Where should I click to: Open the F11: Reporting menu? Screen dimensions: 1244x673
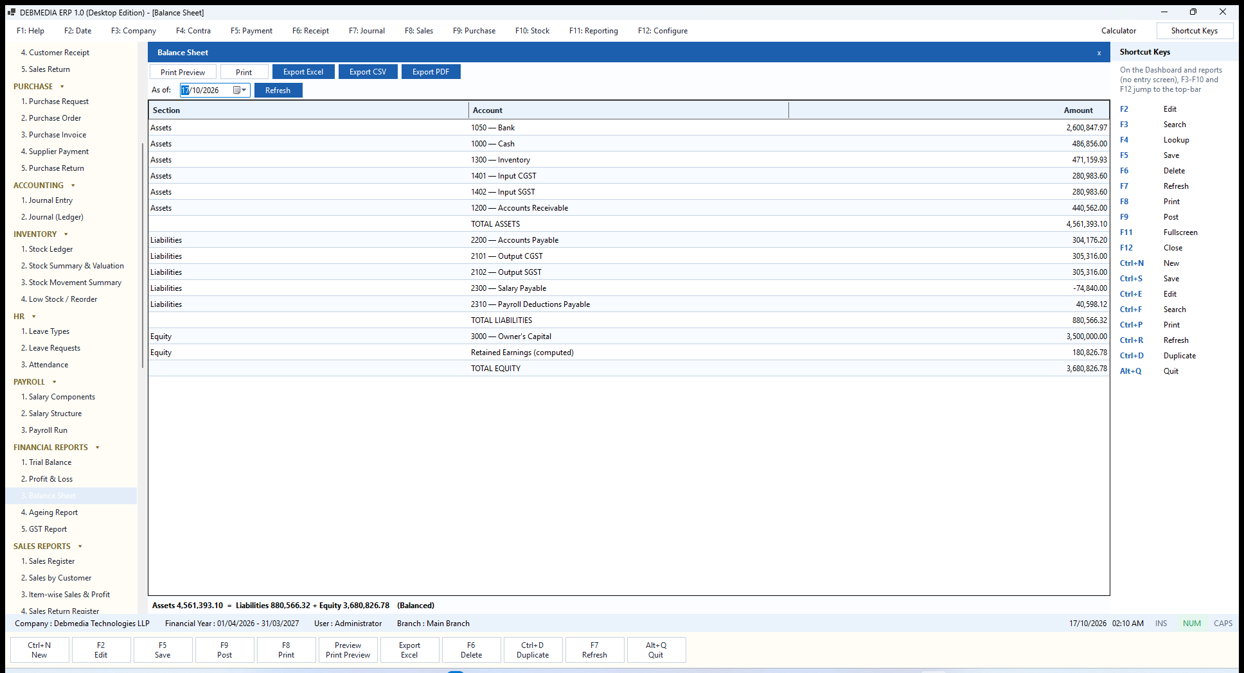tap(594, 31)
